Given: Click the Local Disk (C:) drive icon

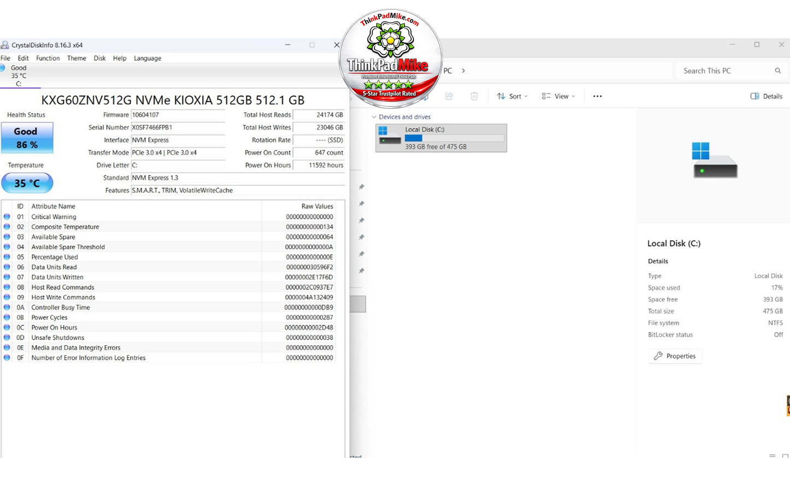Looking at the screenshot, I should 390,135.
